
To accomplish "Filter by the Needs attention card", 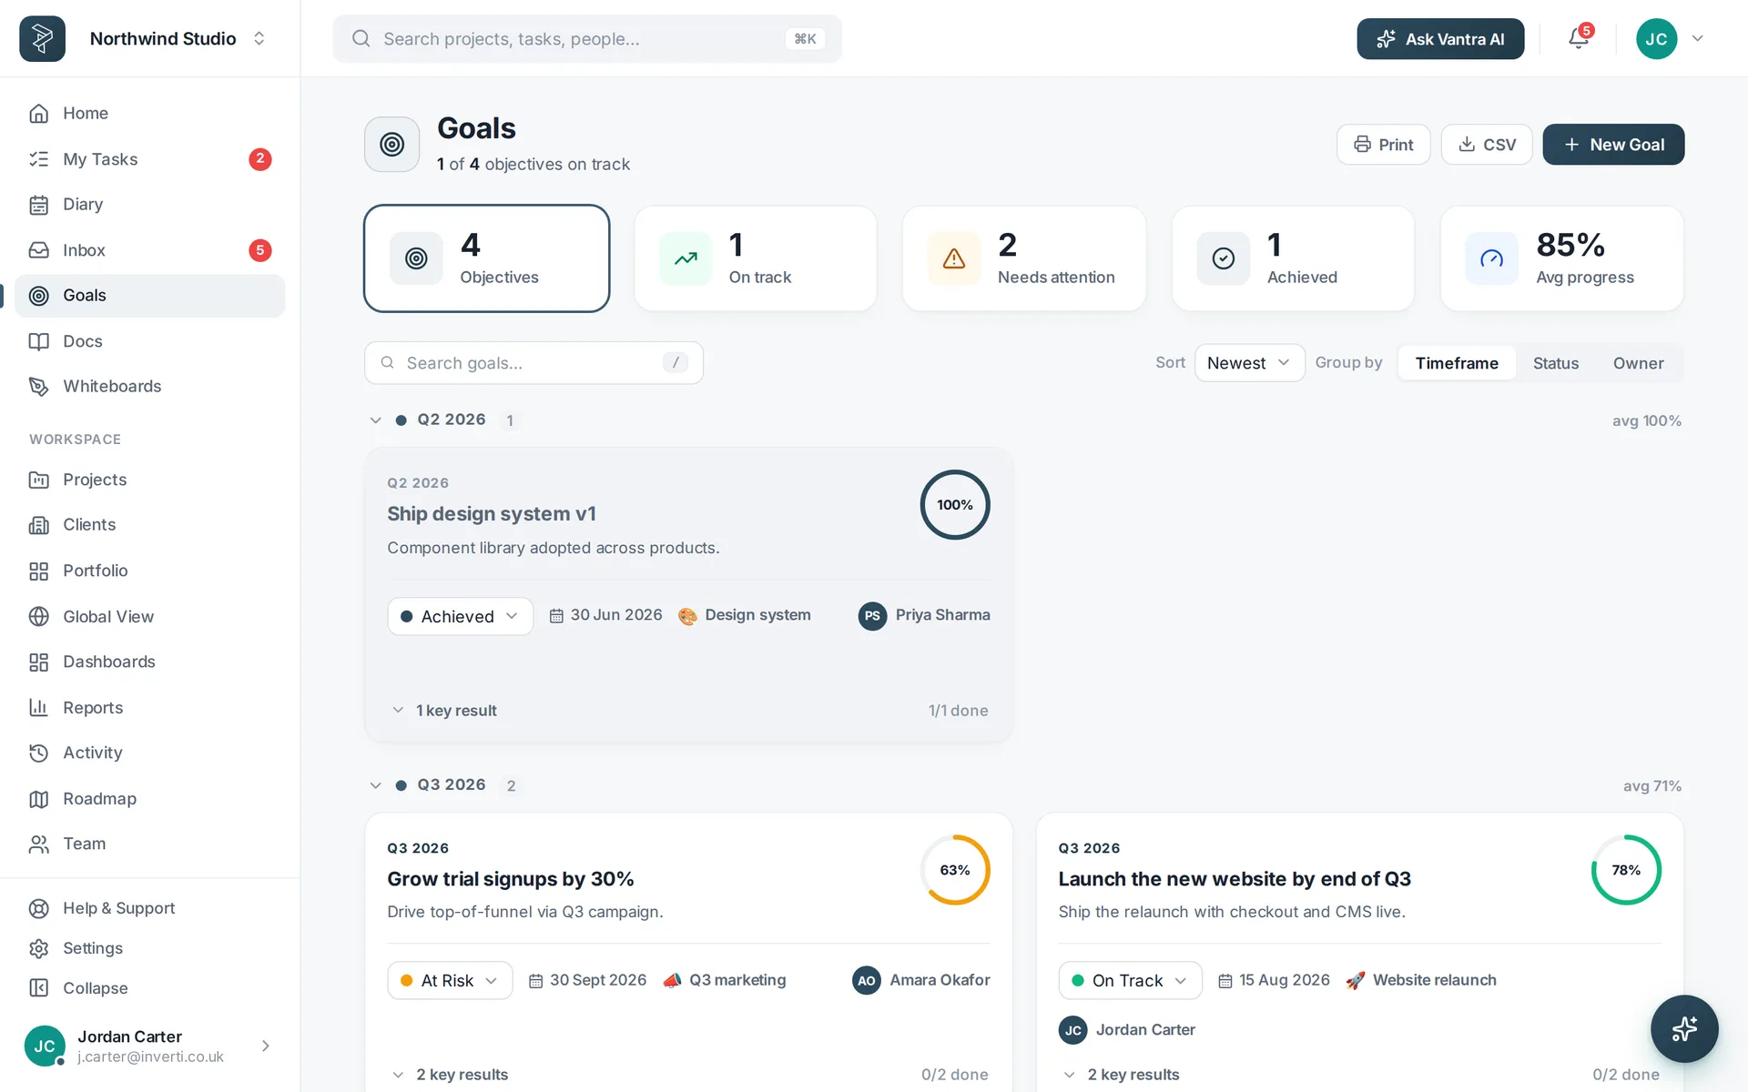I will click(x=1024, y=258).
